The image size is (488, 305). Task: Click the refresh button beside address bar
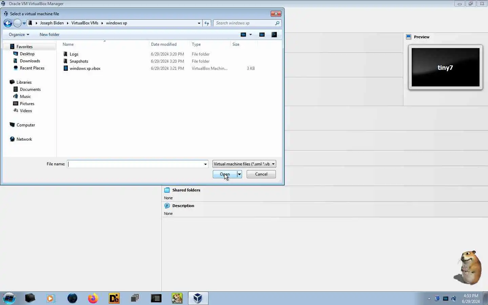[207, 23]
